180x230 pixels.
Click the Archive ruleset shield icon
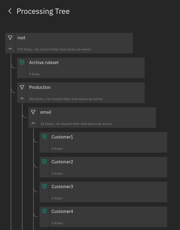click(22, 62)
